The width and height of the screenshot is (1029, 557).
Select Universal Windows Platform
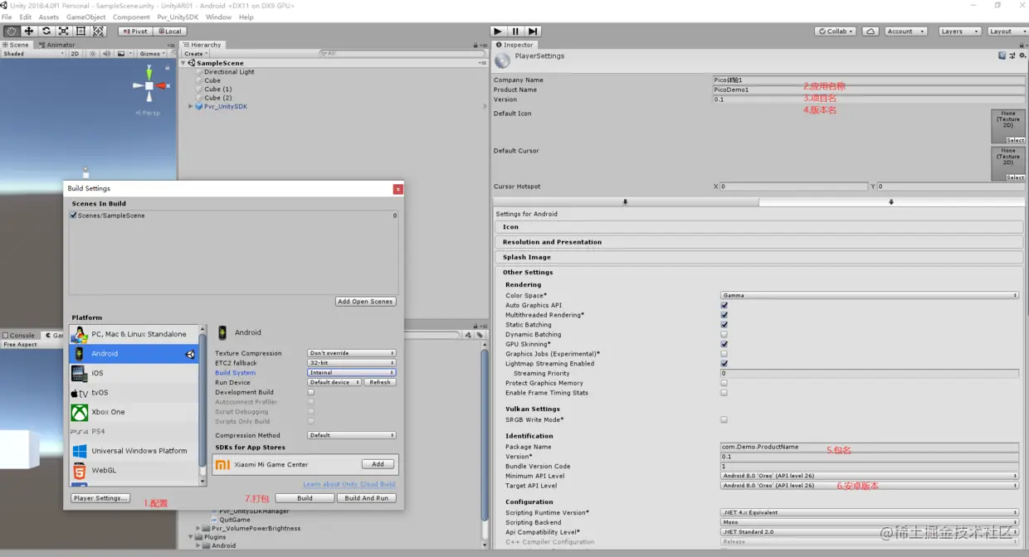134,451
